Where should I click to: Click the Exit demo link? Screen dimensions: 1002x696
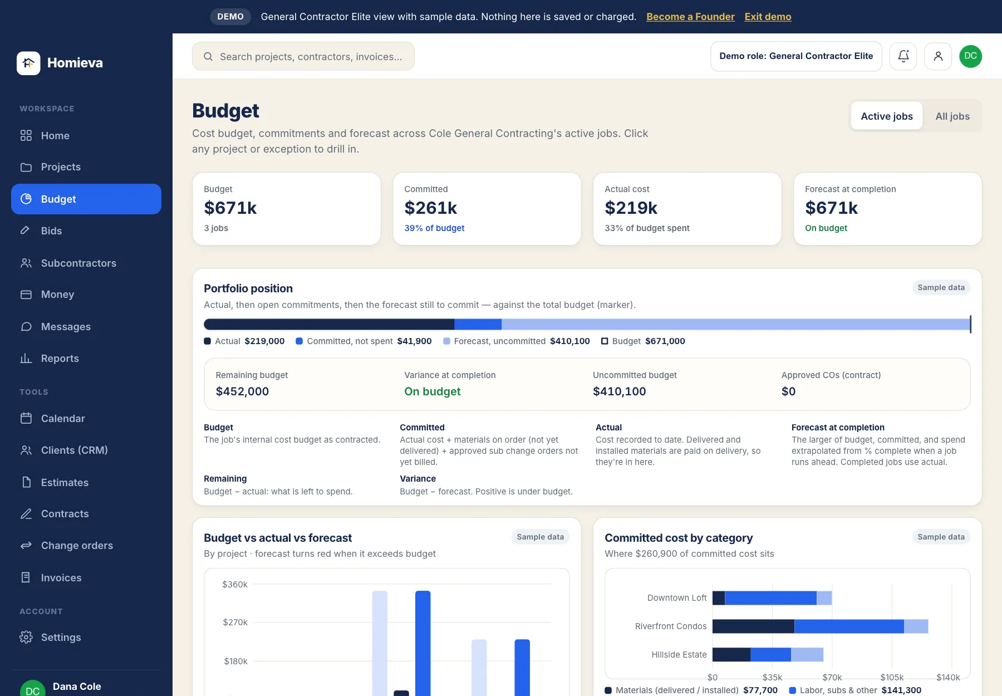(x=768, y=17)
